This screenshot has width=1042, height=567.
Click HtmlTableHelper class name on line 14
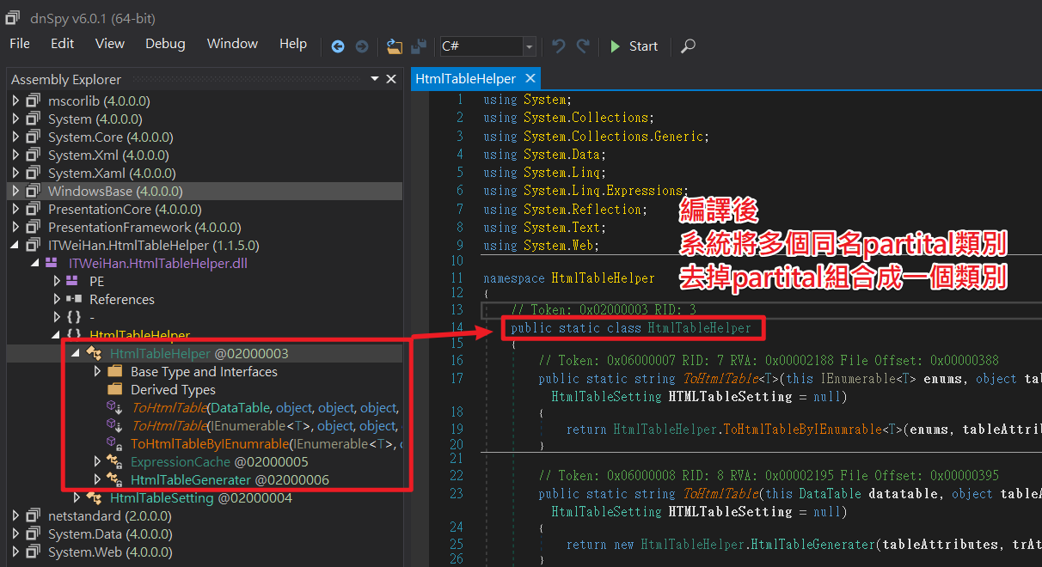click(x=699, y=328)
